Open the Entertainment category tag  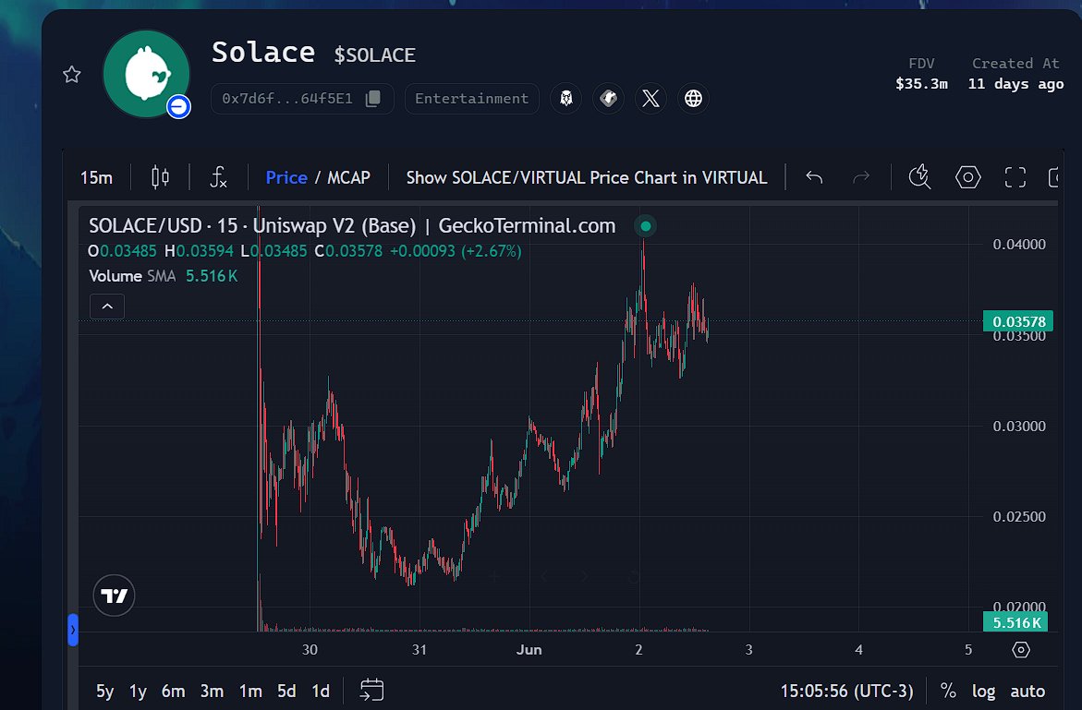coord(472,99)
